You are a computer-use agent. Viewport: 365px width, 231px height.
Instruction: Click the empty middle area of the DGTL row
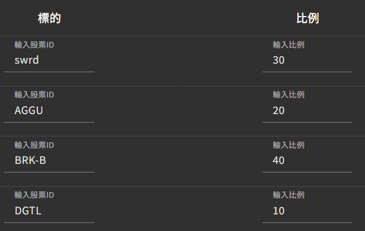click(178, 209)
